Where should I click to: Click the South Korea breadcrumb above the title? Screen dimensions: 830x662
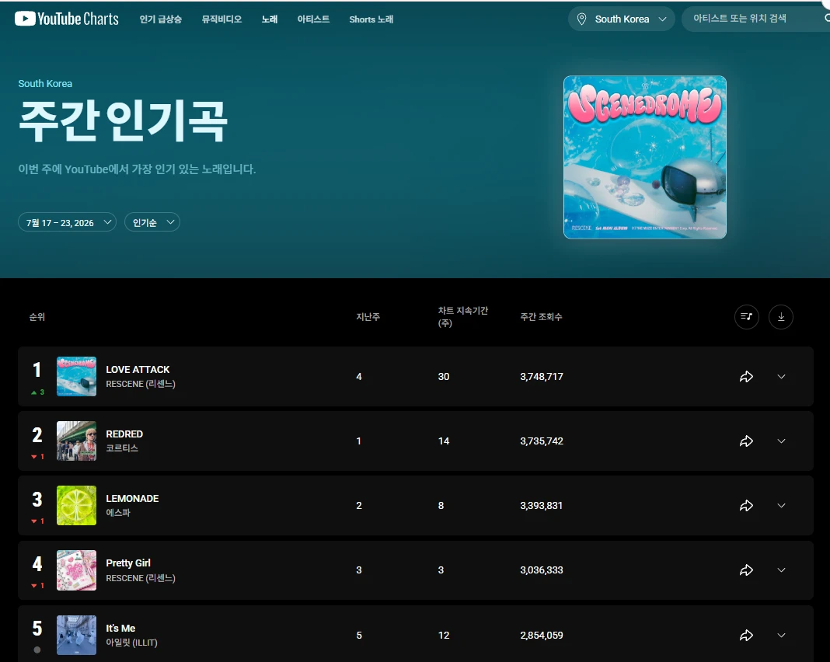coord(45,84)
